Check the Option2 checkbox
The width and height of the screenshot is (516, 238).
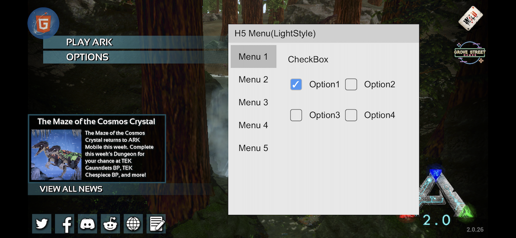pos(351,85)
